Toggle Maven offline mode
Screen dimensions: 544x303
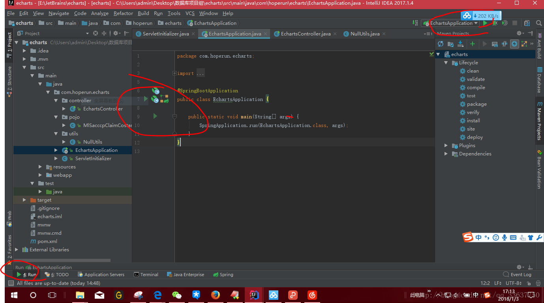click(x=505, y=44)
